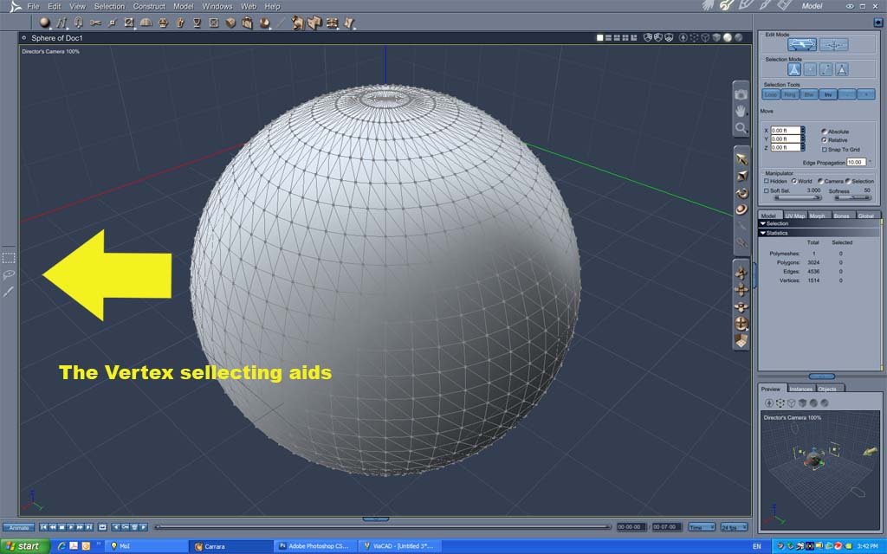This screenshot has width=887, height=554.
Task: Collapse the Statistics section
Action: 762,232
